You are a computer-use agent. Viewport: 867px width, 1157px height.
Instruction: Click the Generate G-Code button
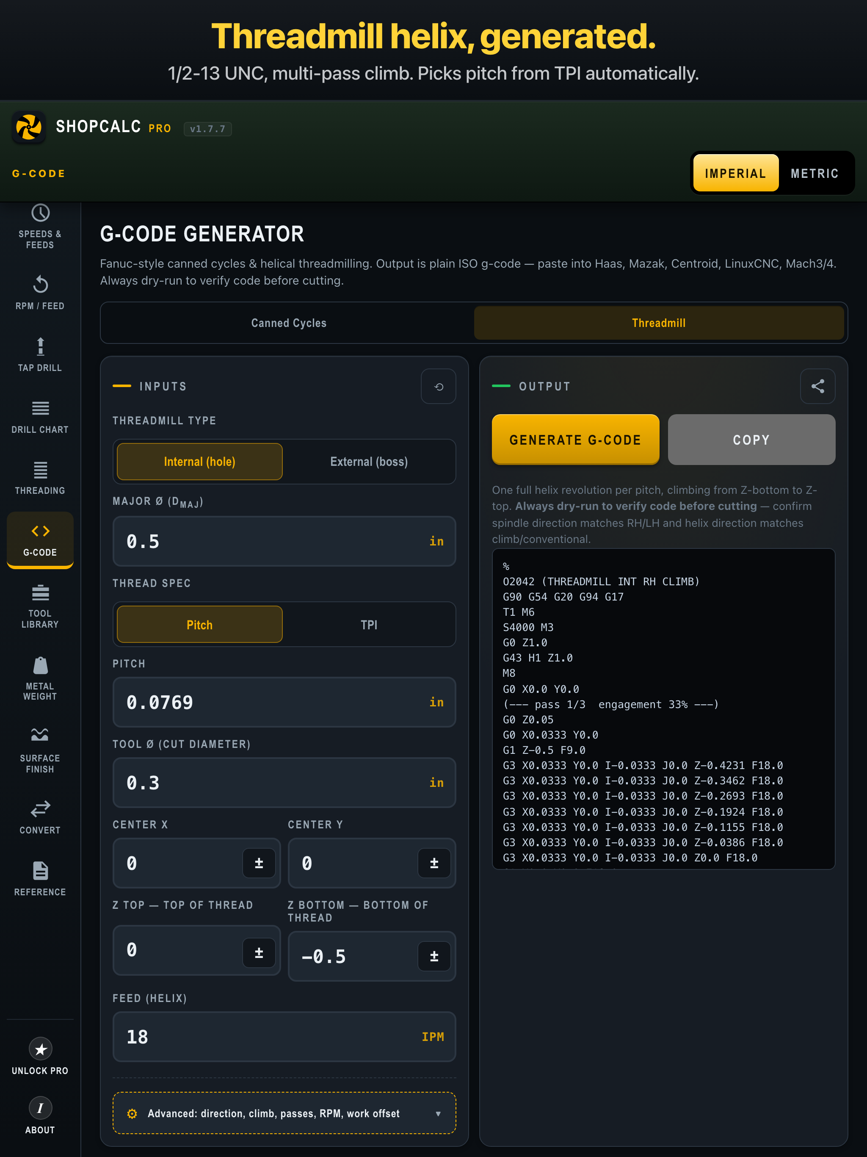576,439
